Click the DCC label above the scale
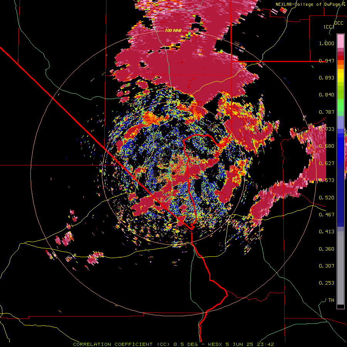The image size is (347, 347). pos(339,23)
